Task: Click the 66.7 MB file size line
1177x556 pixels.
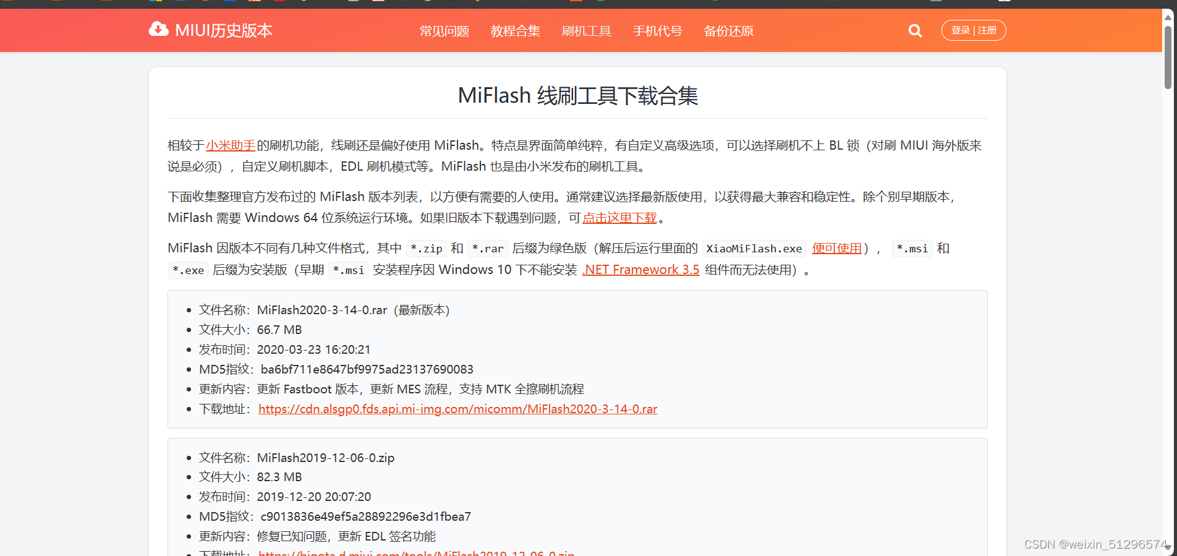Action: 250,330
